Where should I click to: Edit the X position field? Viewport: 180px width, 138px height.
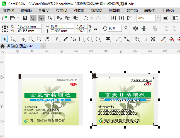[x=29, y=26]
